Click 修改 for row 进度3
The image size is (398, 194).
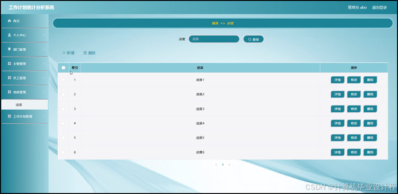point(354,109)
